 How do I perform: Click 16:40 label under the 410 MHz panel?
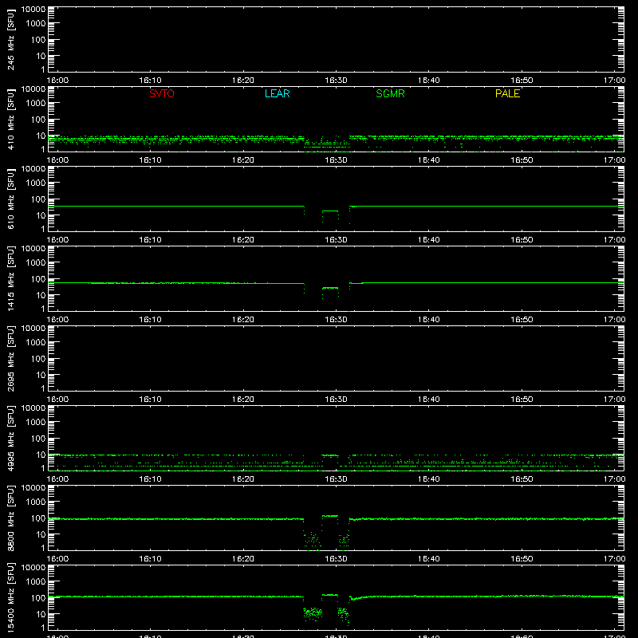tap(429, 160)
